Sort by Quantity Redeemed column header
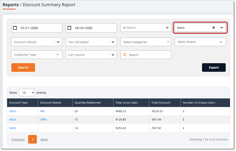The width and height of the screenshot is (236, 151). (x=93, y=102)
